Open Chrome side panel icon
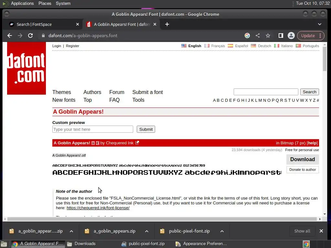The height and width of the screenshot is (248, 331). pyautogui.click(x=281, y=36)
